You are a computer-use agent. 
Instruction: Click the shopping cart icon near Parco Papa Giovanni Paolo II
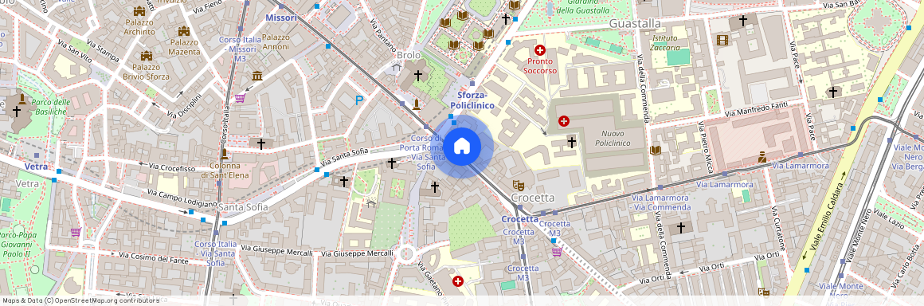point(76,232)
